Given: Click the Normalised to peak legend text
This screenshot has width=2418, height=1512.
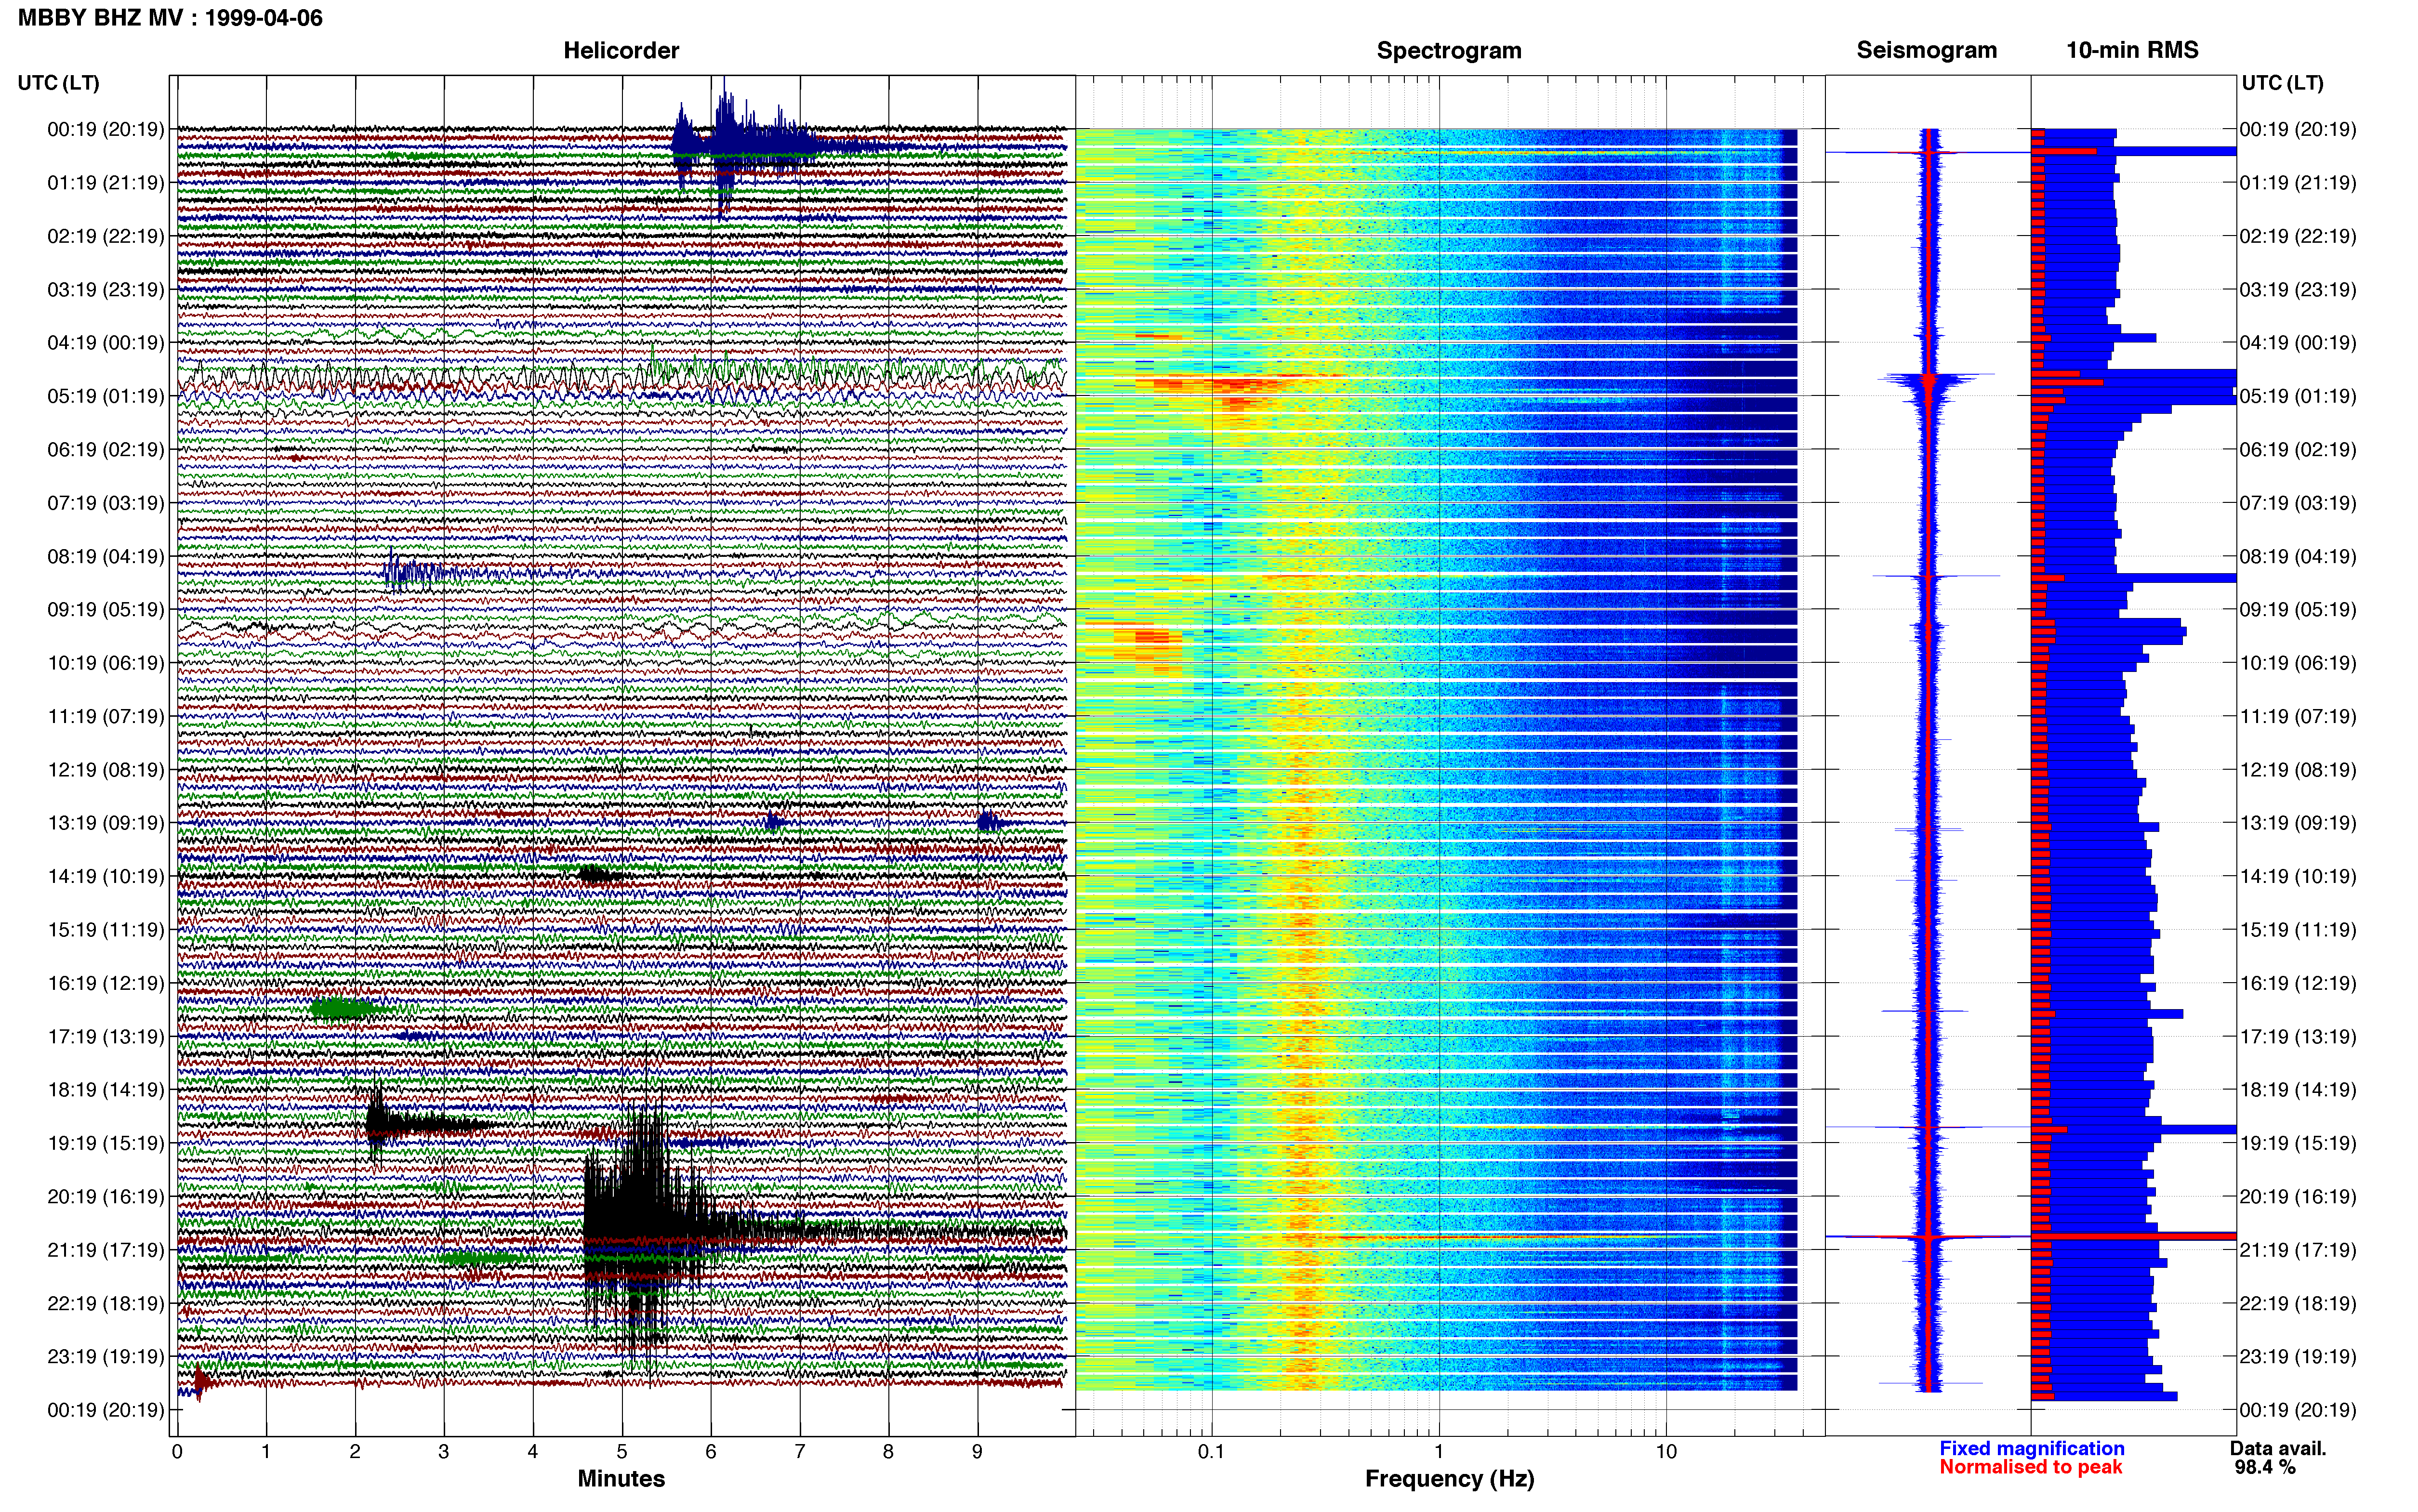Looking at the screenshot, I should click(x=2031, y=1467).
